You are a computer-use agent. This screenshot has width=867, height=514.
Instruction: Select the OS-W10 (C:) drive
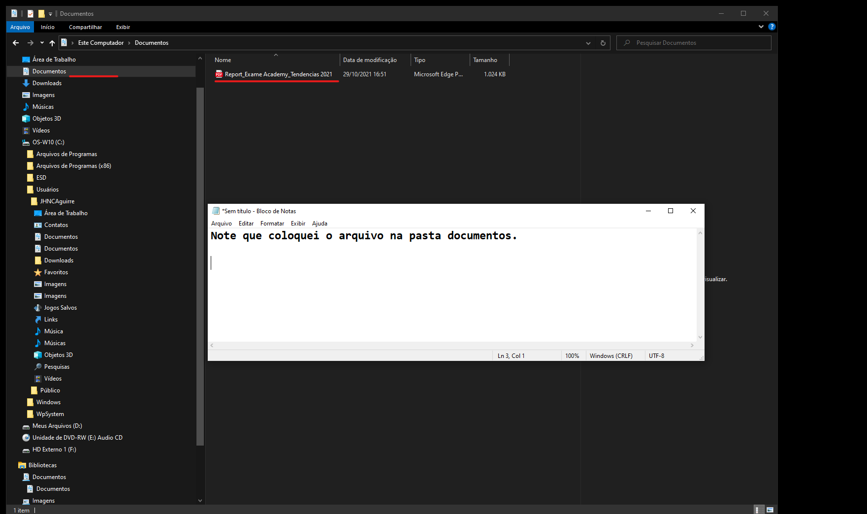pyautogui.click(x=48, y=142)
